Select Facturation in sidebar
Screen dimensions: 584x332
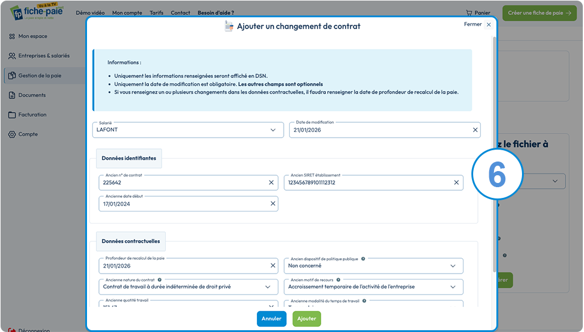pyautogui.click(x=32, y=115)
